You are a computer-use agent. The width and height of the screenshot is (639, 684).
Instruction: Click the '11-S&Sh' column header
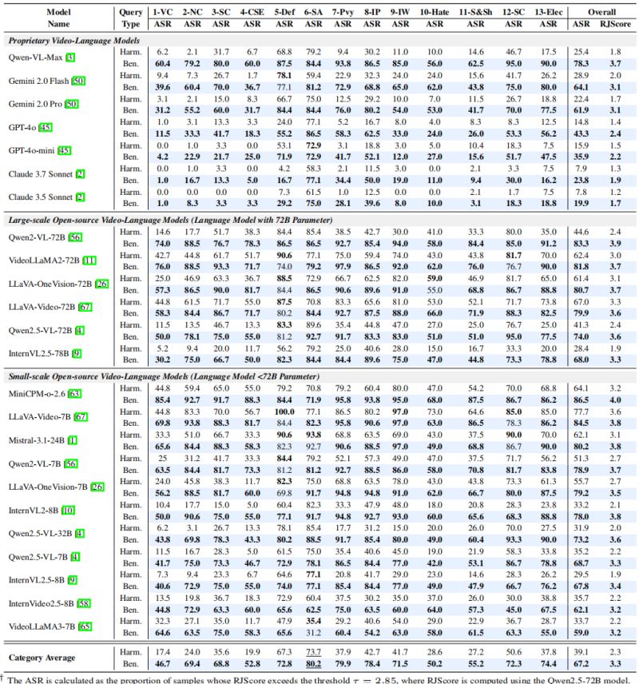point(475,12)
